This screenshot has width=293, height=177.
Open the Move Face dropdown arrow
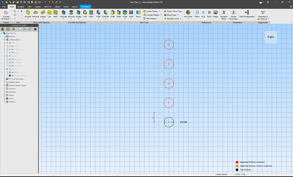pyautogui.click(x=177, y=15)
